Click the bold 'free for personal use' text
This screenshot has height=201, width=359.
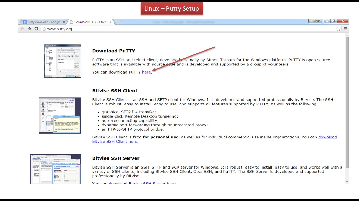tap(156, 137)
